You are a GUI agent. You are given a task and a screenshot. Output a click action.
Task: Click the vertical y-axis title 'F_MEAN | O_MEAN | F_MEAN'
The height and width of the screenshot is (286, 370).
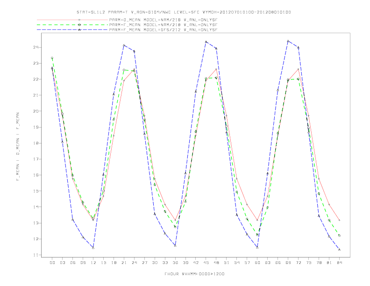point(18,147)
